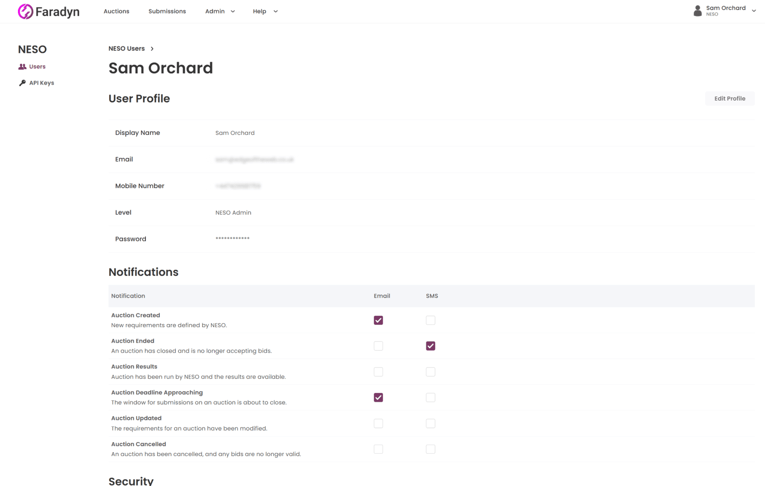Click the masked Password value
This screenshot has height=486, width=765.
233,239
